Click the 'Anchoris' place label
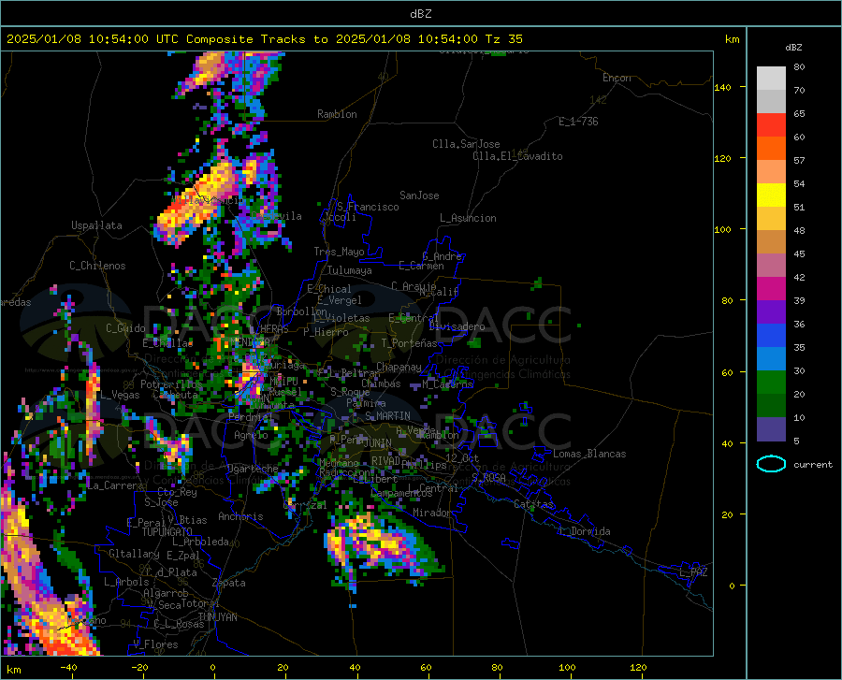Screen dimensions: 842x680 [240, 516]
